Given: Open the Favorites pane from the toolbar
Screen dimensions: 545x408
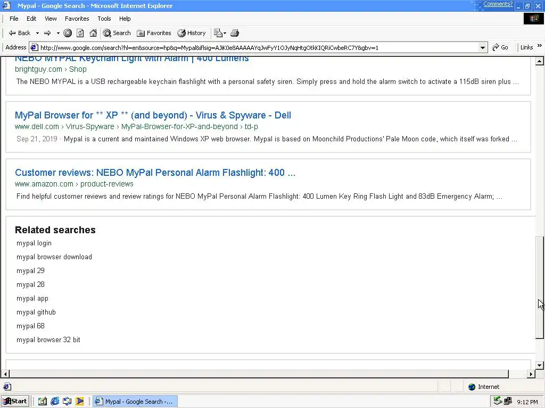Looking at the screenshot, I should tap(154, 33).
